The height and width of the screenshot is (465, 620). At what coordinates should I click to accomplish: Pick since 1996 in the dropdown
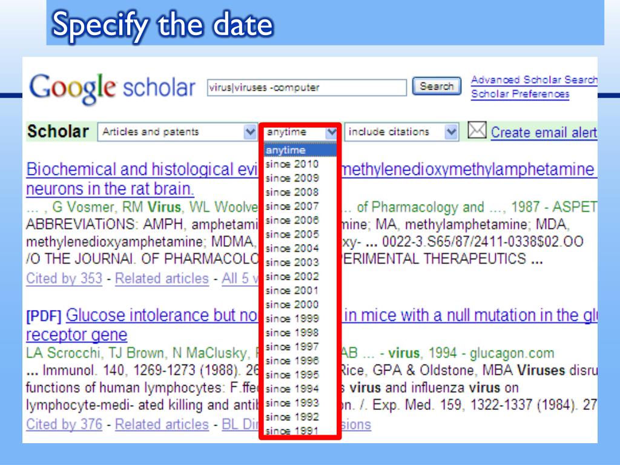(x=300, y=361)
